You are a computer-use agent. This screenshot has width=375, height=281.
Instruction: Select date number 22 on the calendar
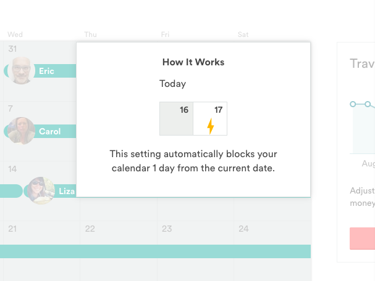tap(90, 229)
